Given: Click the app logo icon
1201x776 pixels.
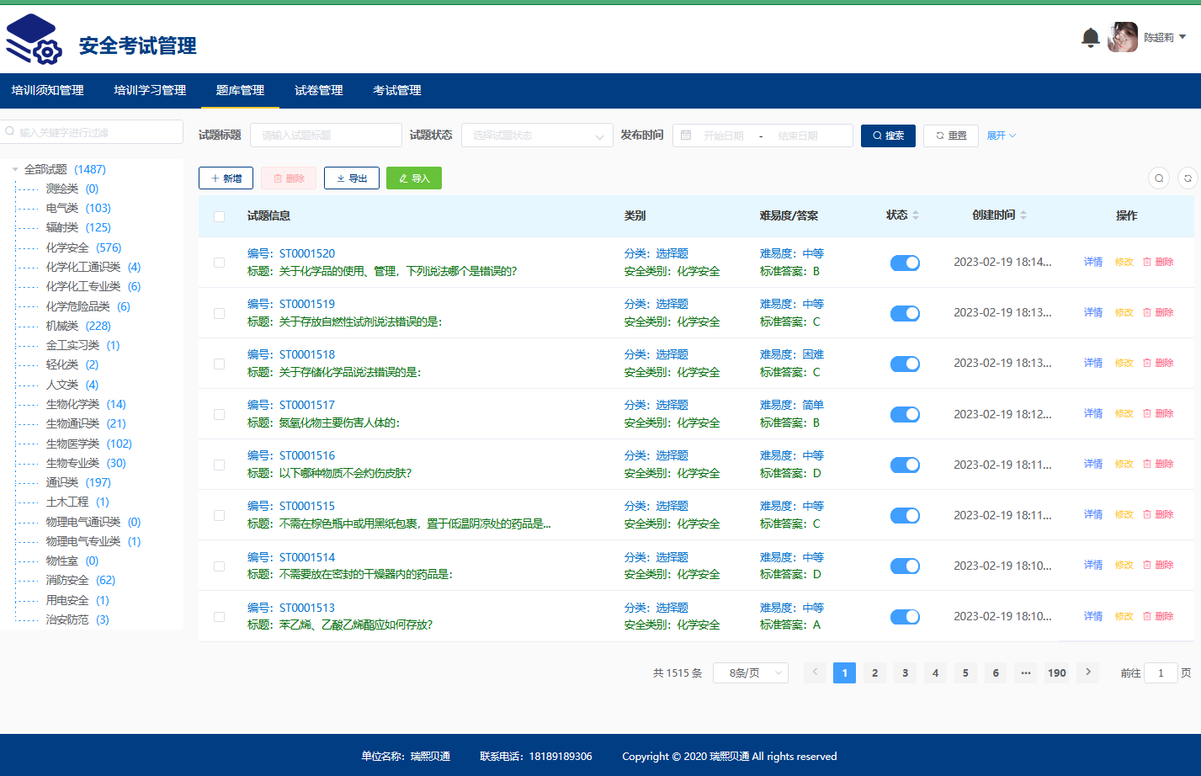Looking at the screenshot, I should [x=34, y=40].
